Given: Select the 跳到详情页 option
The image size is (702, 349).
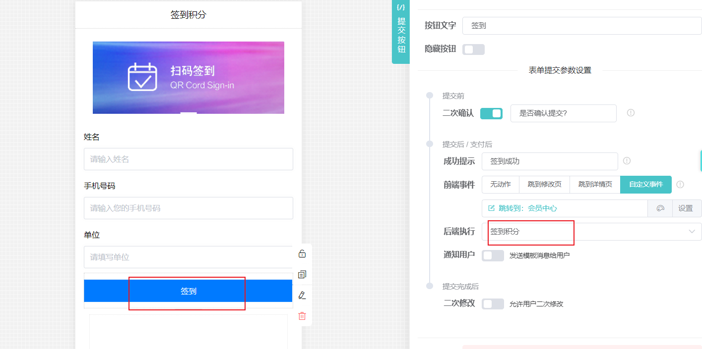Looking at the screenshot, I should (595, 184).
